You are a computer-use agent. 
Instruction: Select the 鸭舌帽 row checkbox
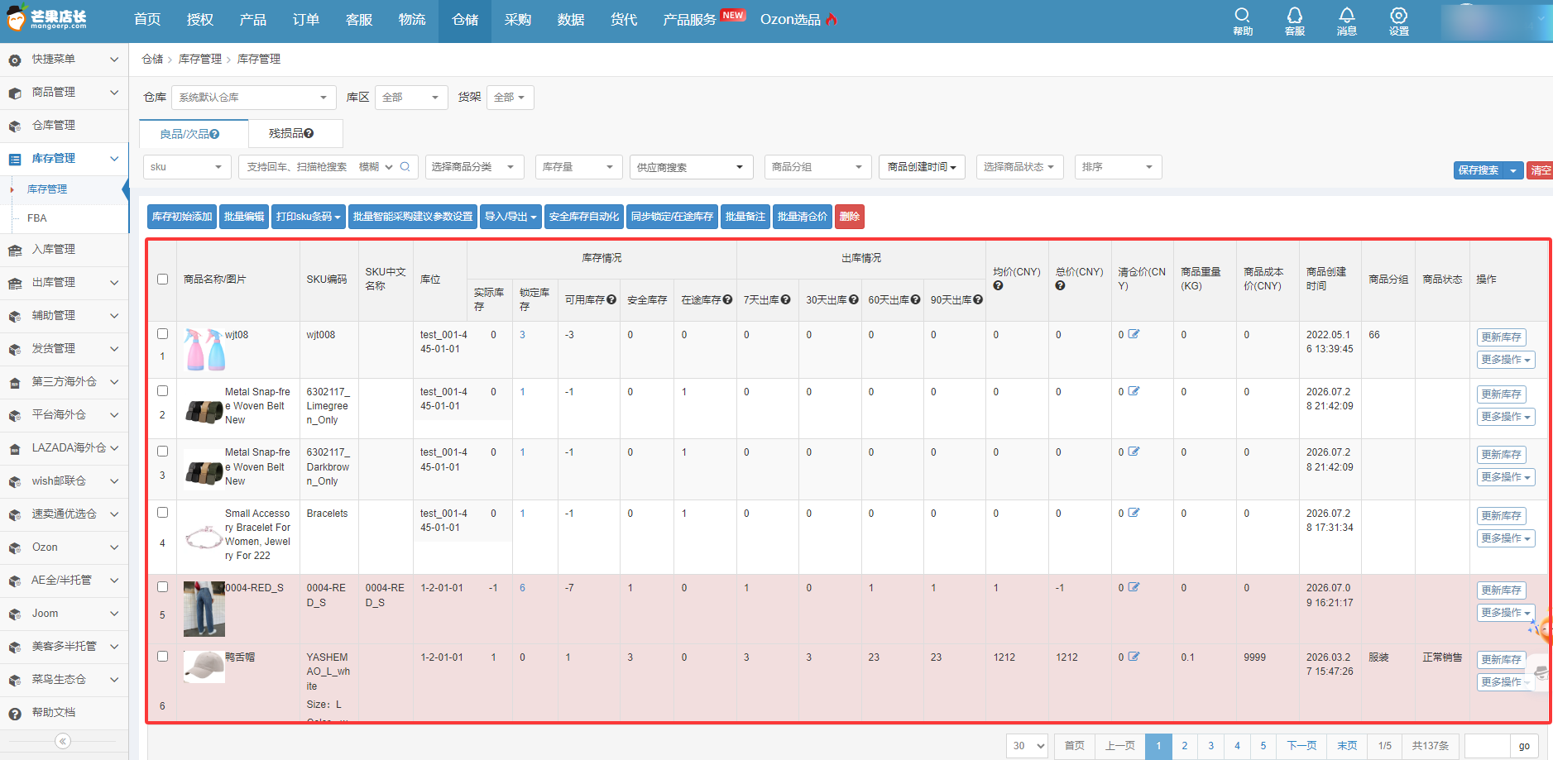[162, 657]
